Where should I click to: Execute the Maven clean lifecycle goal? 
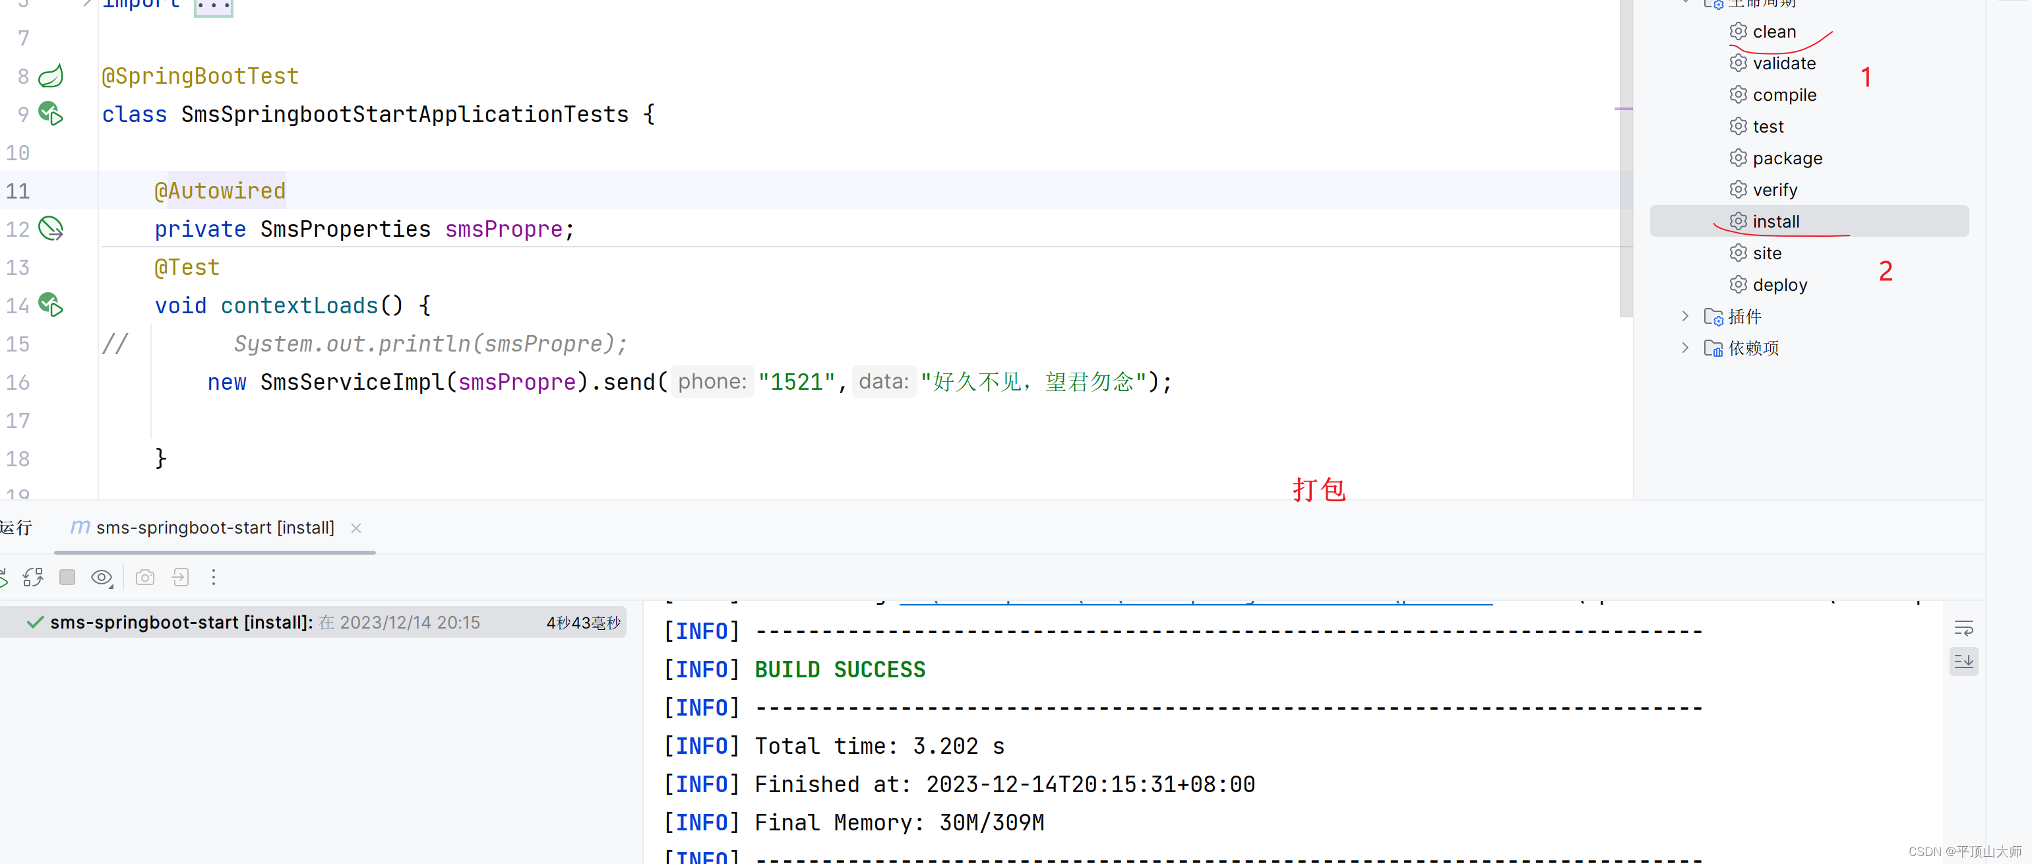pyautogui.click(x=1775, y=32)
